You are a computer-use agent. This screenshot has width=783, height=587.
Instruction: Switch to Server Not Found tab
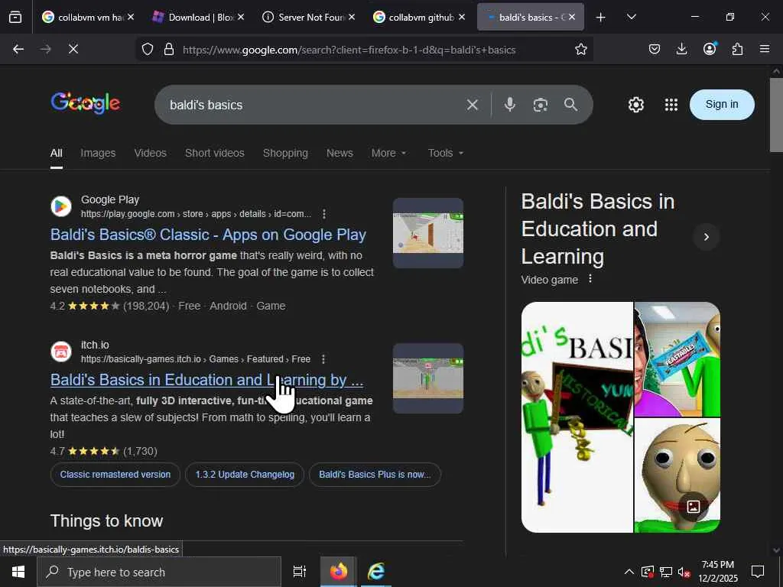309,18
